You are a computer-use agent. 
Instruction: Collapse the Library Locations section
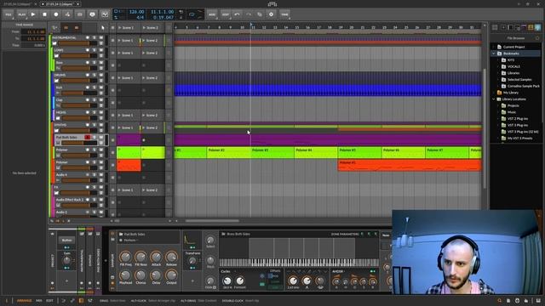(x=494, y=99)
